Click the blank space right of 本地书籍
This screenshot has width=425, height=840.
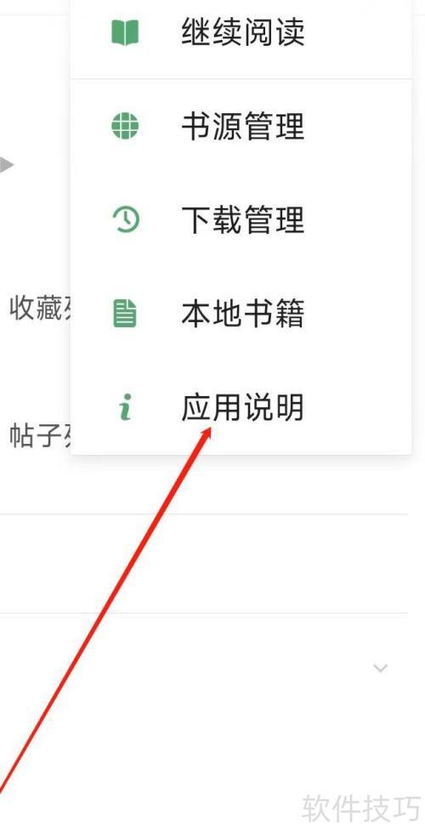click(x=358, y=314)
